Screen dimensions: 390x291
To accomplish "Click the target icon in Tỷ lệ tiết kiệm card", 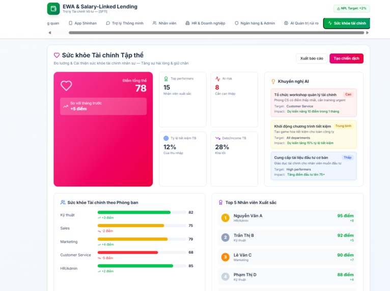I will pyautogui.click(x=166, y=138).
